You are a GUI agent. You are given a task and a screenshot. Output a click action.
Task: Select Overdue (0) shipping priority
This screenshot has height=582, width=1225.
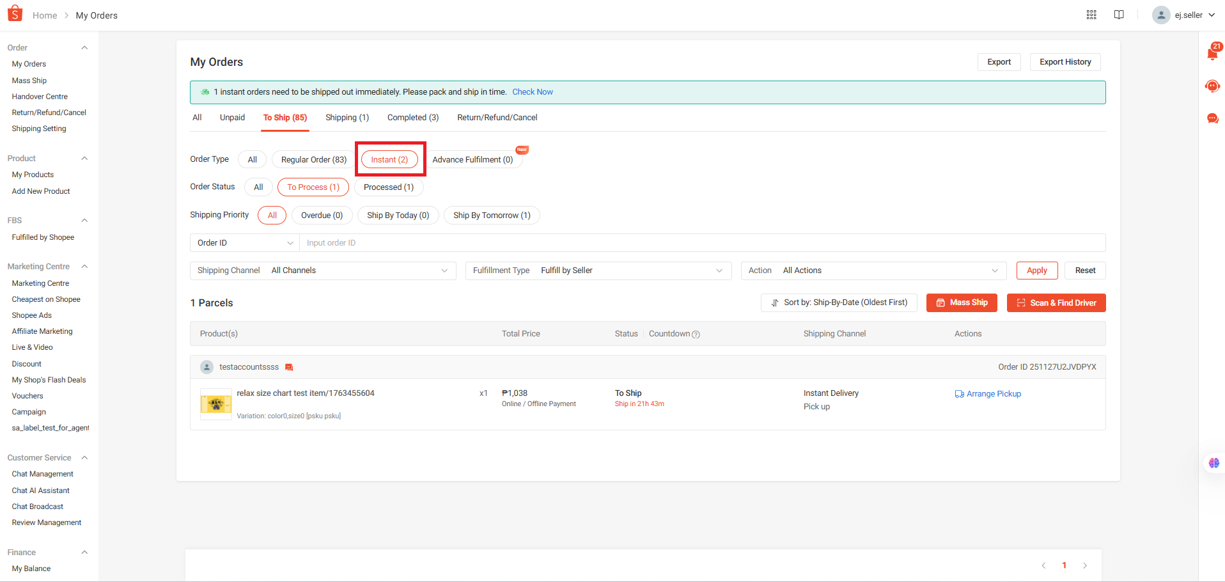322,216
